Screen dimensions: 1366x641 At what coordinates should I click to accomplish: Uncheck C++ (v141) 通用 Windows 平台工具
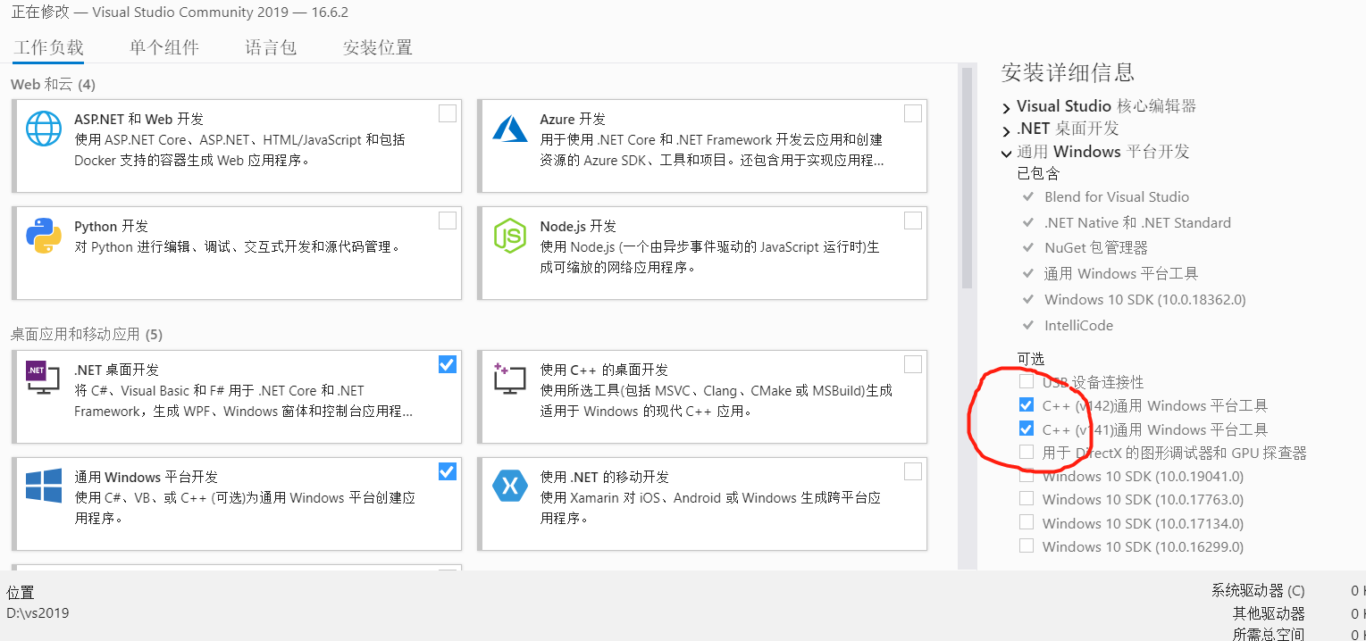point(1027,429)
